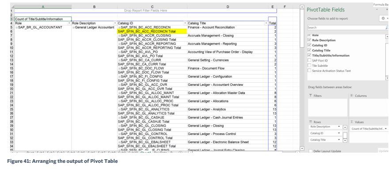Viewport: 391px width, 169px height.
Task: Click 'Drop Report Filter Fields Here' area
Action: 146,11
